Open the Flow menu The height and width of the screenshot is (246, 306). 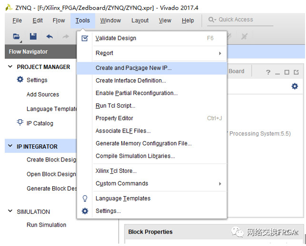click(x=59, y=20)
